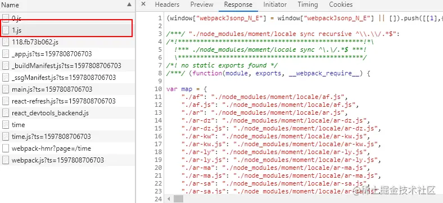Click the file icon beside time.js
This screenshot has width=443, height=203.
6,137
